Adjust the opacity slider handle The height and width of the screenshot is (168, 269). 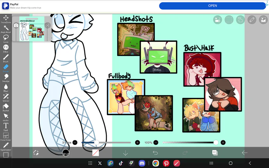216,142
